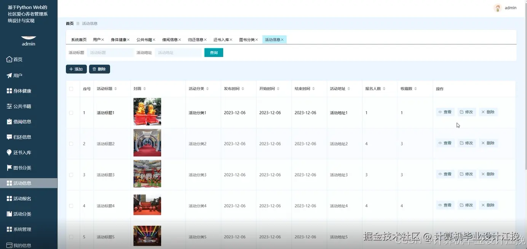The height and width of the screenshot is (249, 527).
Task: Sort by 结束时间 column
Action: 314,89
